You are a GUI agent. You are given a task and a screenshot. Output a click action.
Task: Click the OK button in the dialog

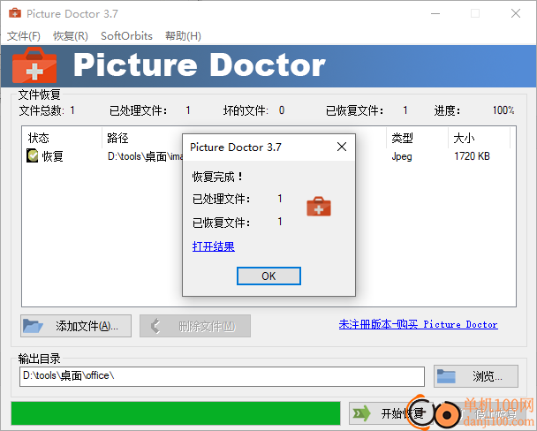click(x=268, y=276)
